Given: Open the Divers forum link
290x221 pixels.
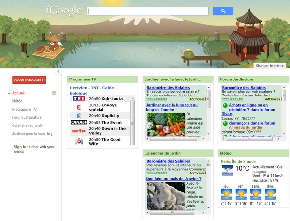Looking at the screenshot, I should click(x=227, y=114).
